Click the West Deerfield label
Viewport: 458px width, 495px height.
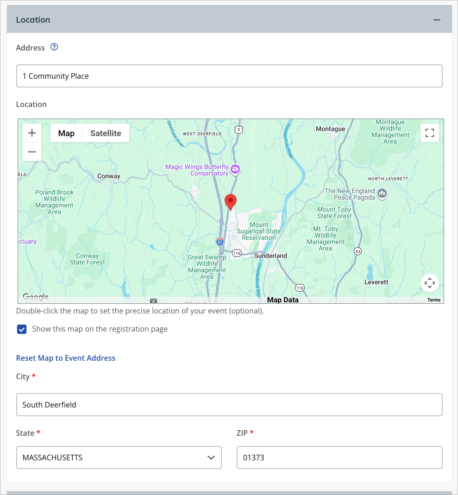tap(202, 134)
